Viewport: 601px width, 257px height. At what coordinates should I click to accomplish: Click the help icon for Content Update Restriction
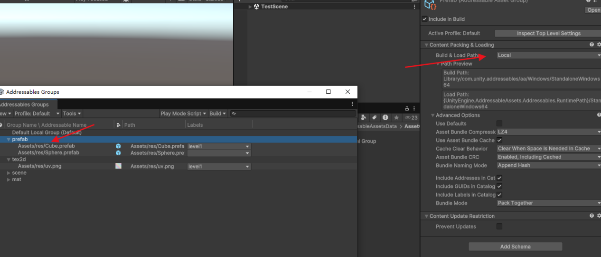click(x=592, y=216)
